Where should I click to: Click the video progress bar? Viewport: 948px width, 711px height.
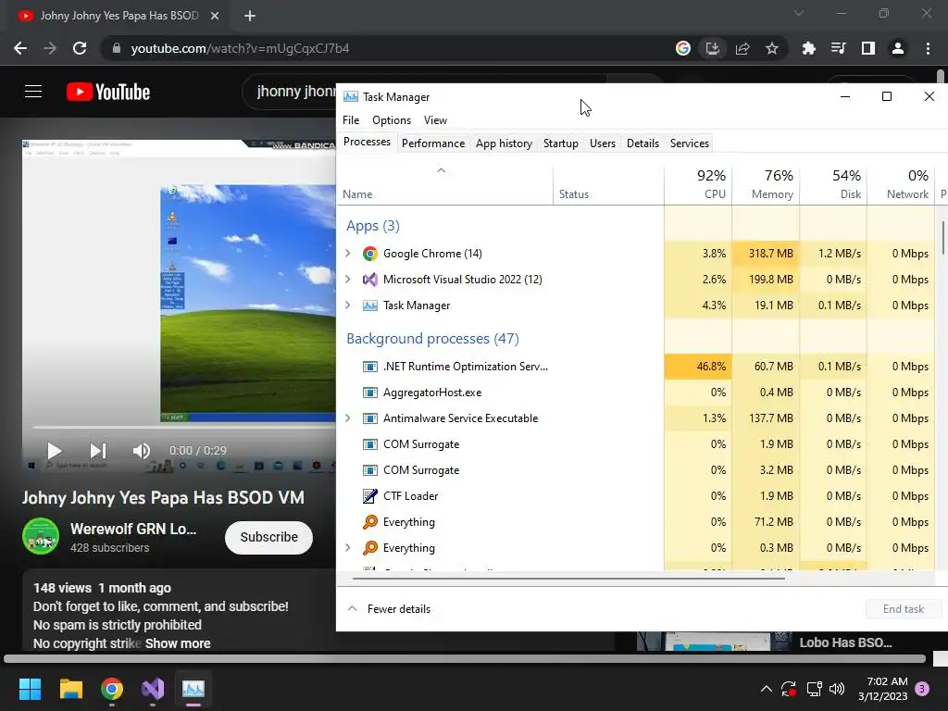pyautogui.click(x=184, y=428)
